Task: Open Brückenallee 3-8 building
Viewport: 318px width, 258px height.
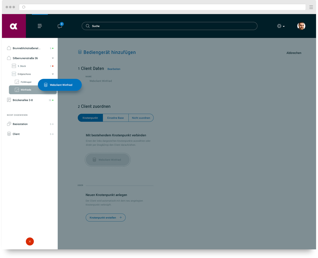Action: coord(22,100)
